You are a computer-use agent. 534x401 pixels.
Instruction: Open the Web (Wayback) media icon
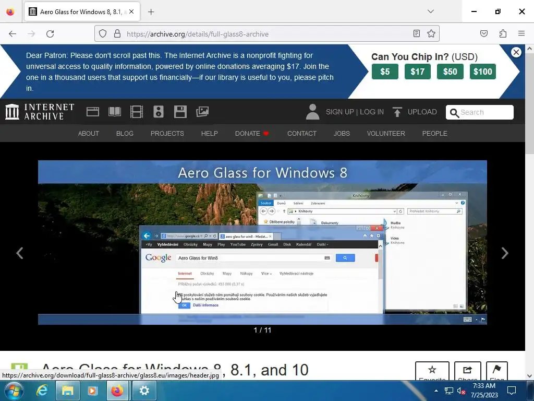click(x=93, y=112)
